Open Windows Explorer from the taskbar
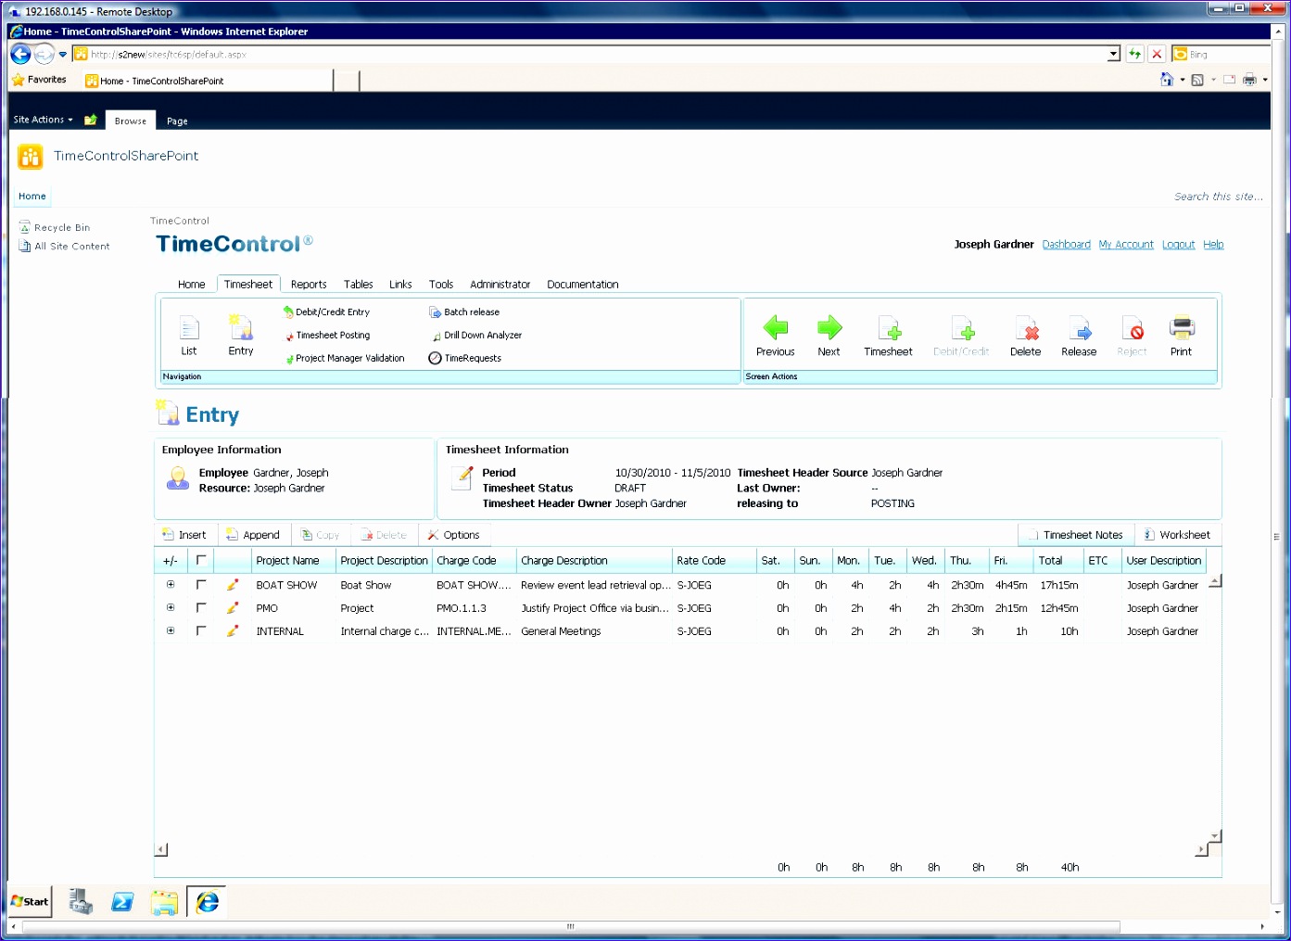The height and width of the screenshot is (941, 1291). point(164,902)
